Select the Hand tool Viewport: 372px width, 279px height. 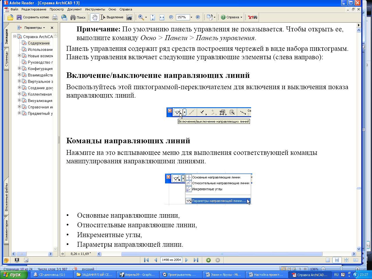tap(94, 17)
